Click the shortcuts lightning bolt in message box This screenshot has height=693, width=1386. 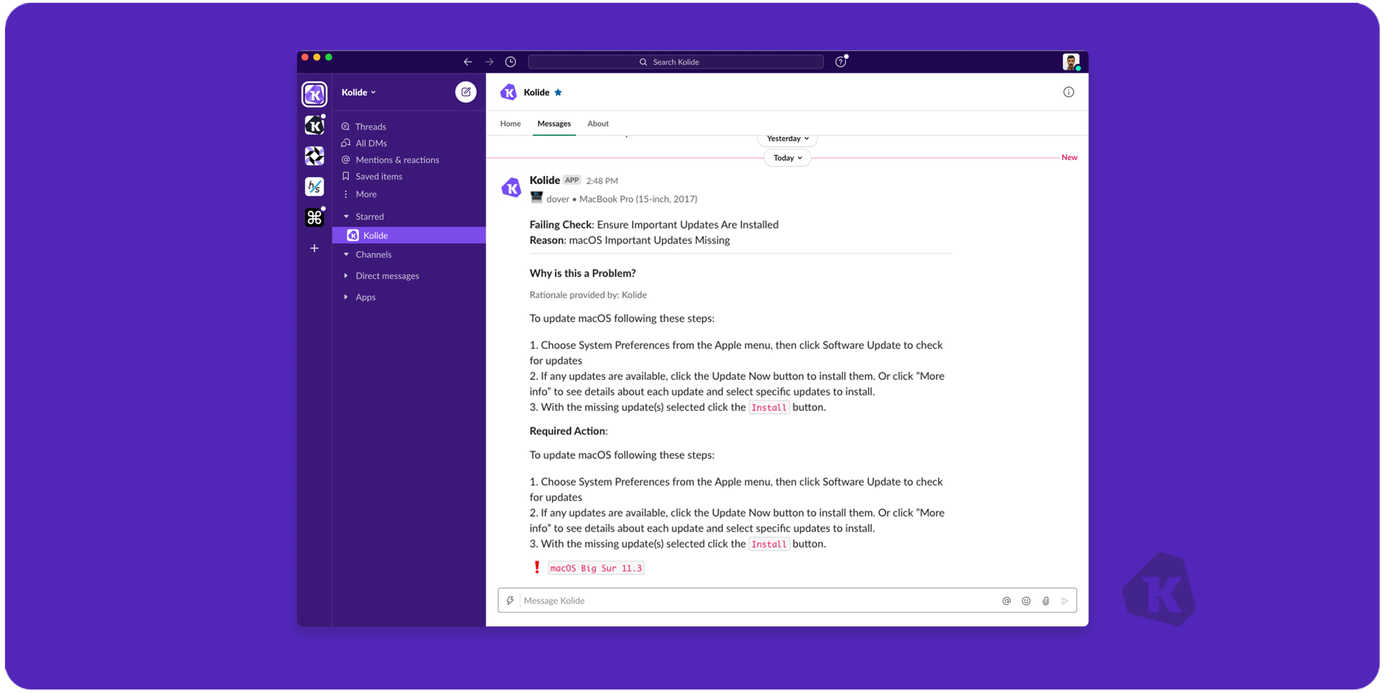tap(511, 600)
